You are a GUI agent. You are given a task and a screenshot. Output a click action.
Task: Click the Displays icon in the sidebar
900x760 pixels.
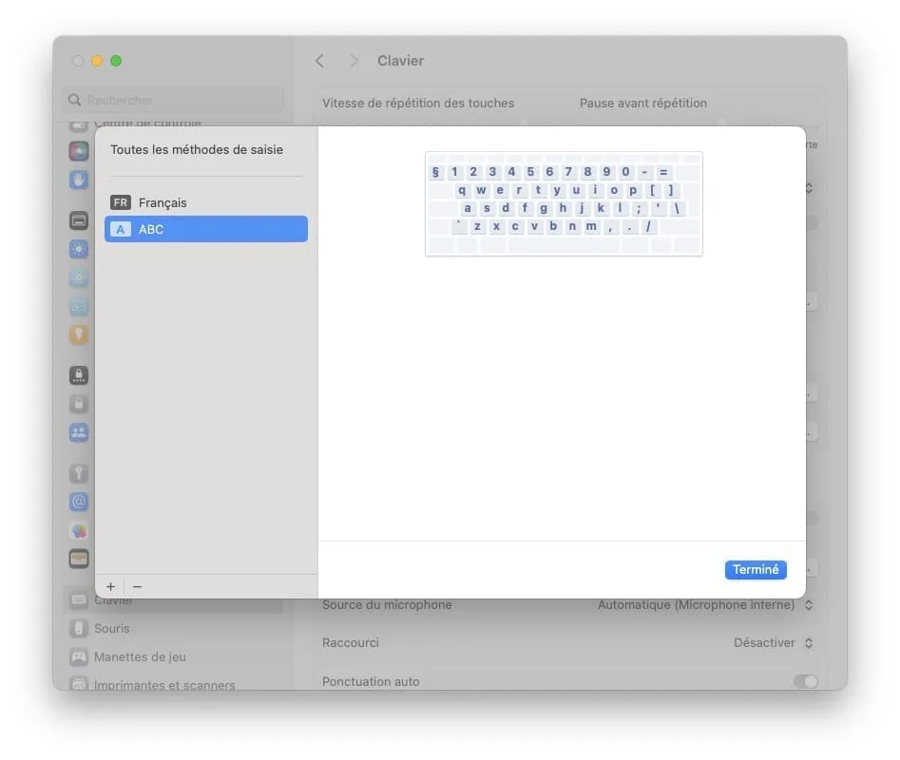point(79,219)
